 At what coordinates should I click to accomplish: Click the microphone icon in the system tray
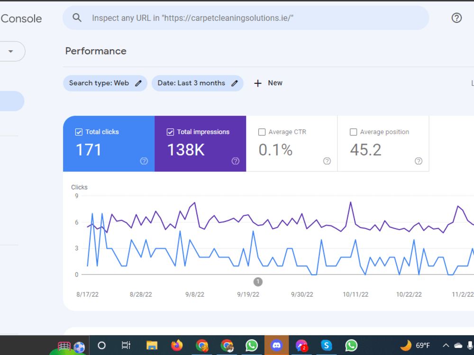(x=470, y=346)
